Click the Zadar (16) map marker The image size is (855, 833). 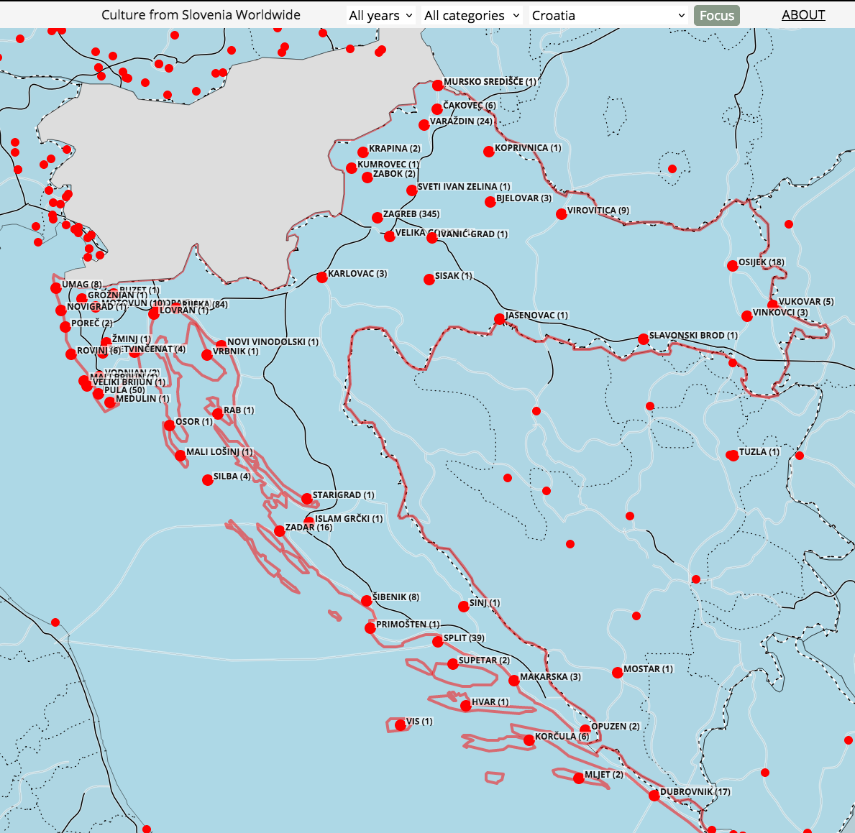pyautogui.click(x=280, y=529)
